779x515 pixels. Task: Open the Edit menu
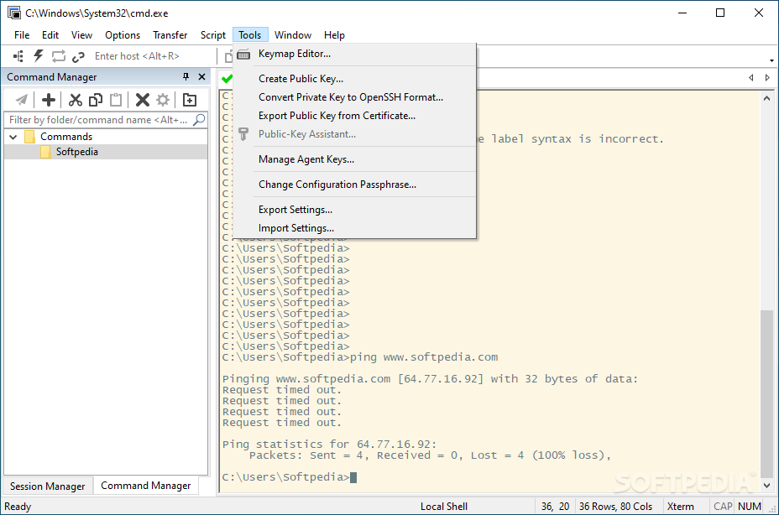click(50, 35)
